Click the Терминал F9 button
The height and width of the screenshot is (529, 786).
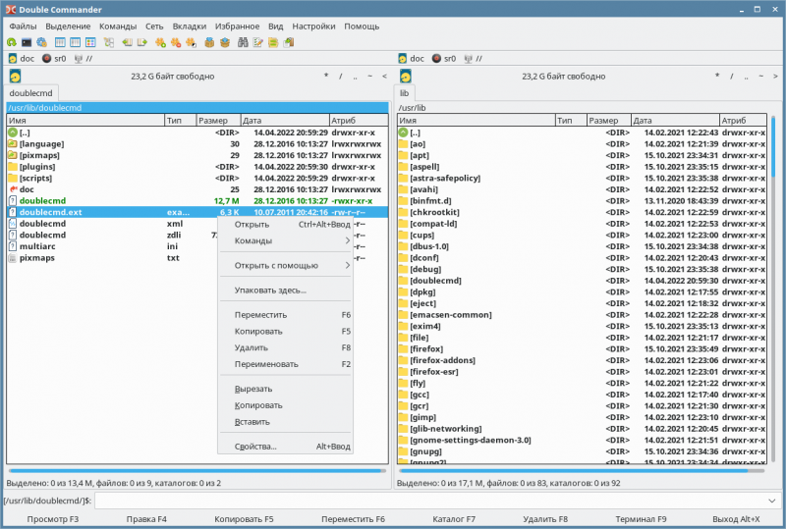pyautogui.click(x=642, y=519)
